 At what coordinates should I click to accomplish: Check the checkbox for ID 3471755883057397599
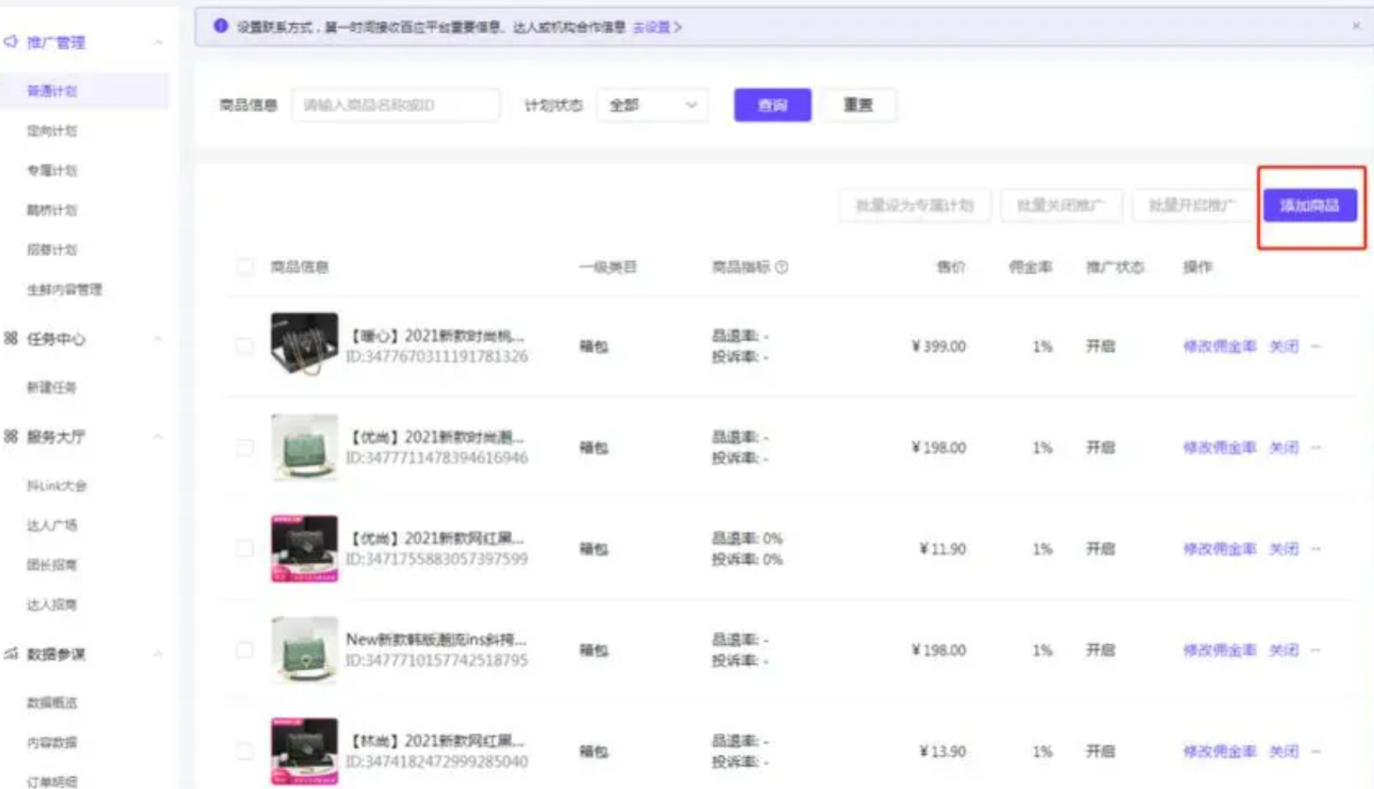point(245,549)
